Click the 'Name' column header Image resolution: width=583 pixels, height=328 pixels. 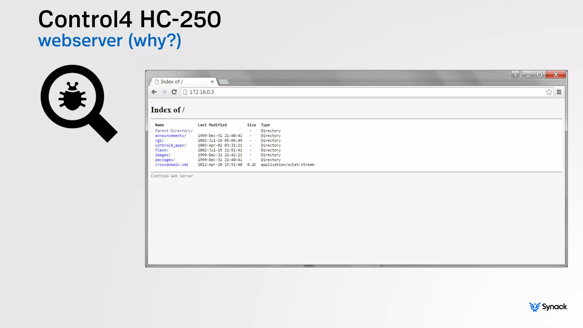point(159,125)
